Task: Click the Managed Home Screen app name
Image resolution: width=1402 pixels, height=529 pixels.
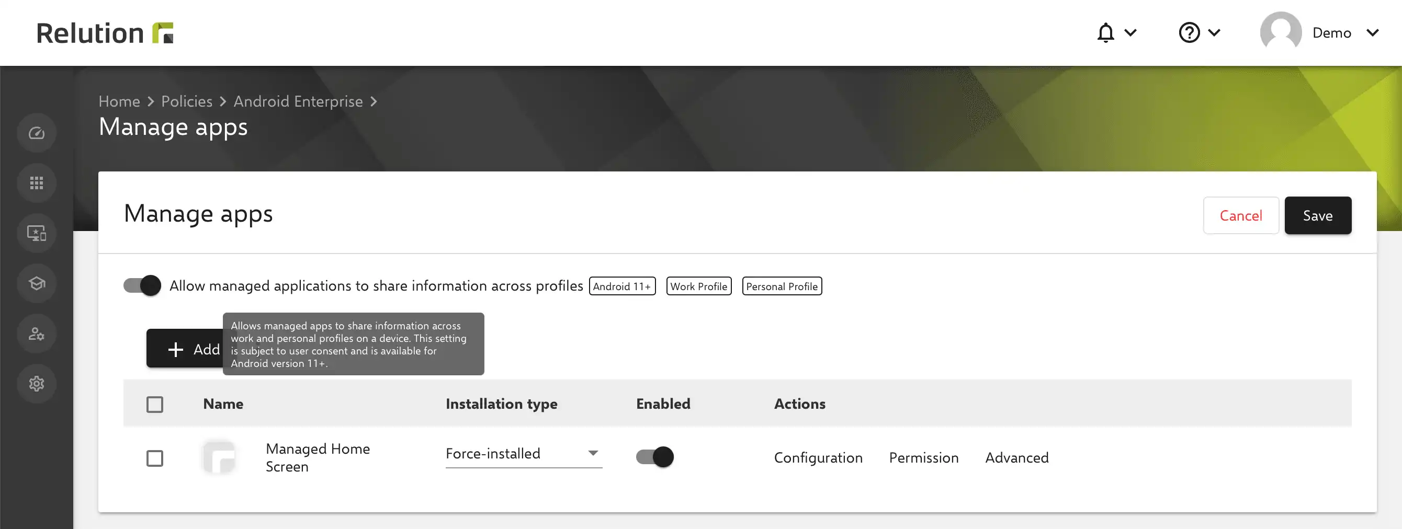Action: click(x=318, y=458)
